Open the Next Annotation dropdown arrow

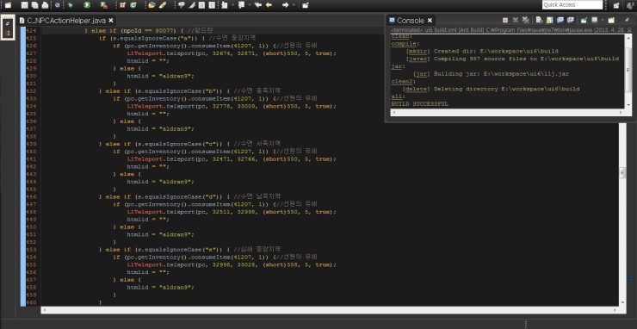pyautogui.click(x=232, y=5)
